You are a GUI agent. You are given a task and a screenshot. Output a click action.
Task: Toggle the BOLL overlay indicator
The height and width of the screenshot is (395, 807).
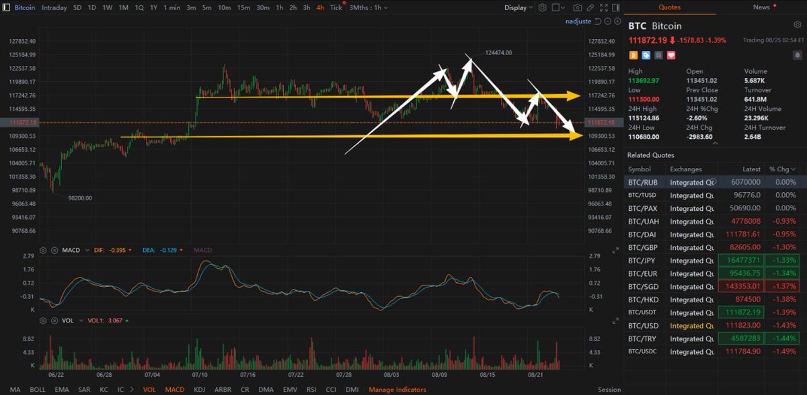pos(38,390)
